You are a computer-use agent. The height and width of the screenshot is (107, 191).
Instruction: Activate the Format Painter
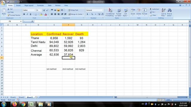click(x=14, y=15)
